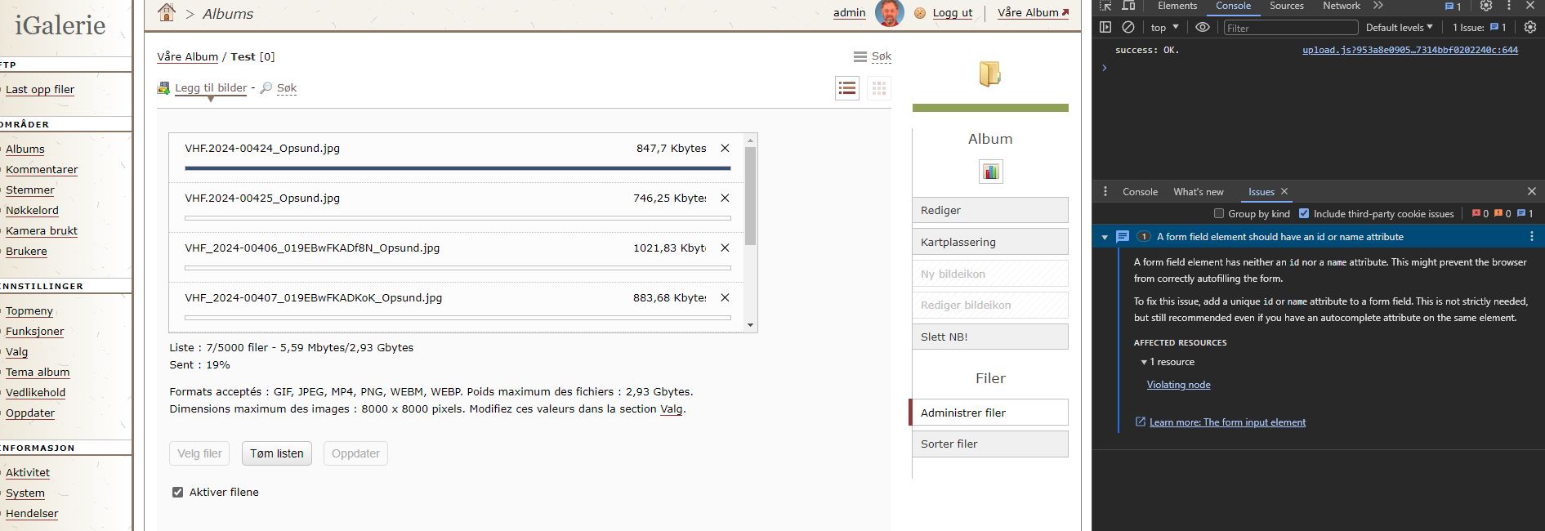Remove VHF_2024-00406 file from upload list
1545x531 pixels.
click(725, 248)
